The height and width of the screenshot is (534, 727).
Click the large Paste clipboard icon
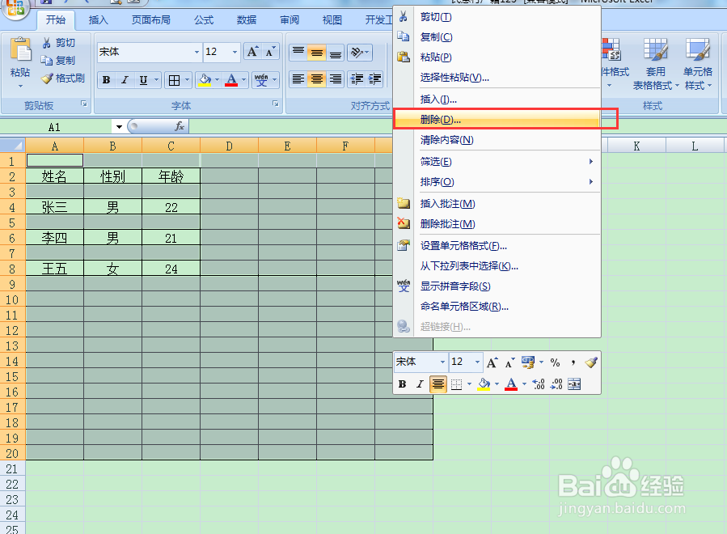click(x=20, y=49)
